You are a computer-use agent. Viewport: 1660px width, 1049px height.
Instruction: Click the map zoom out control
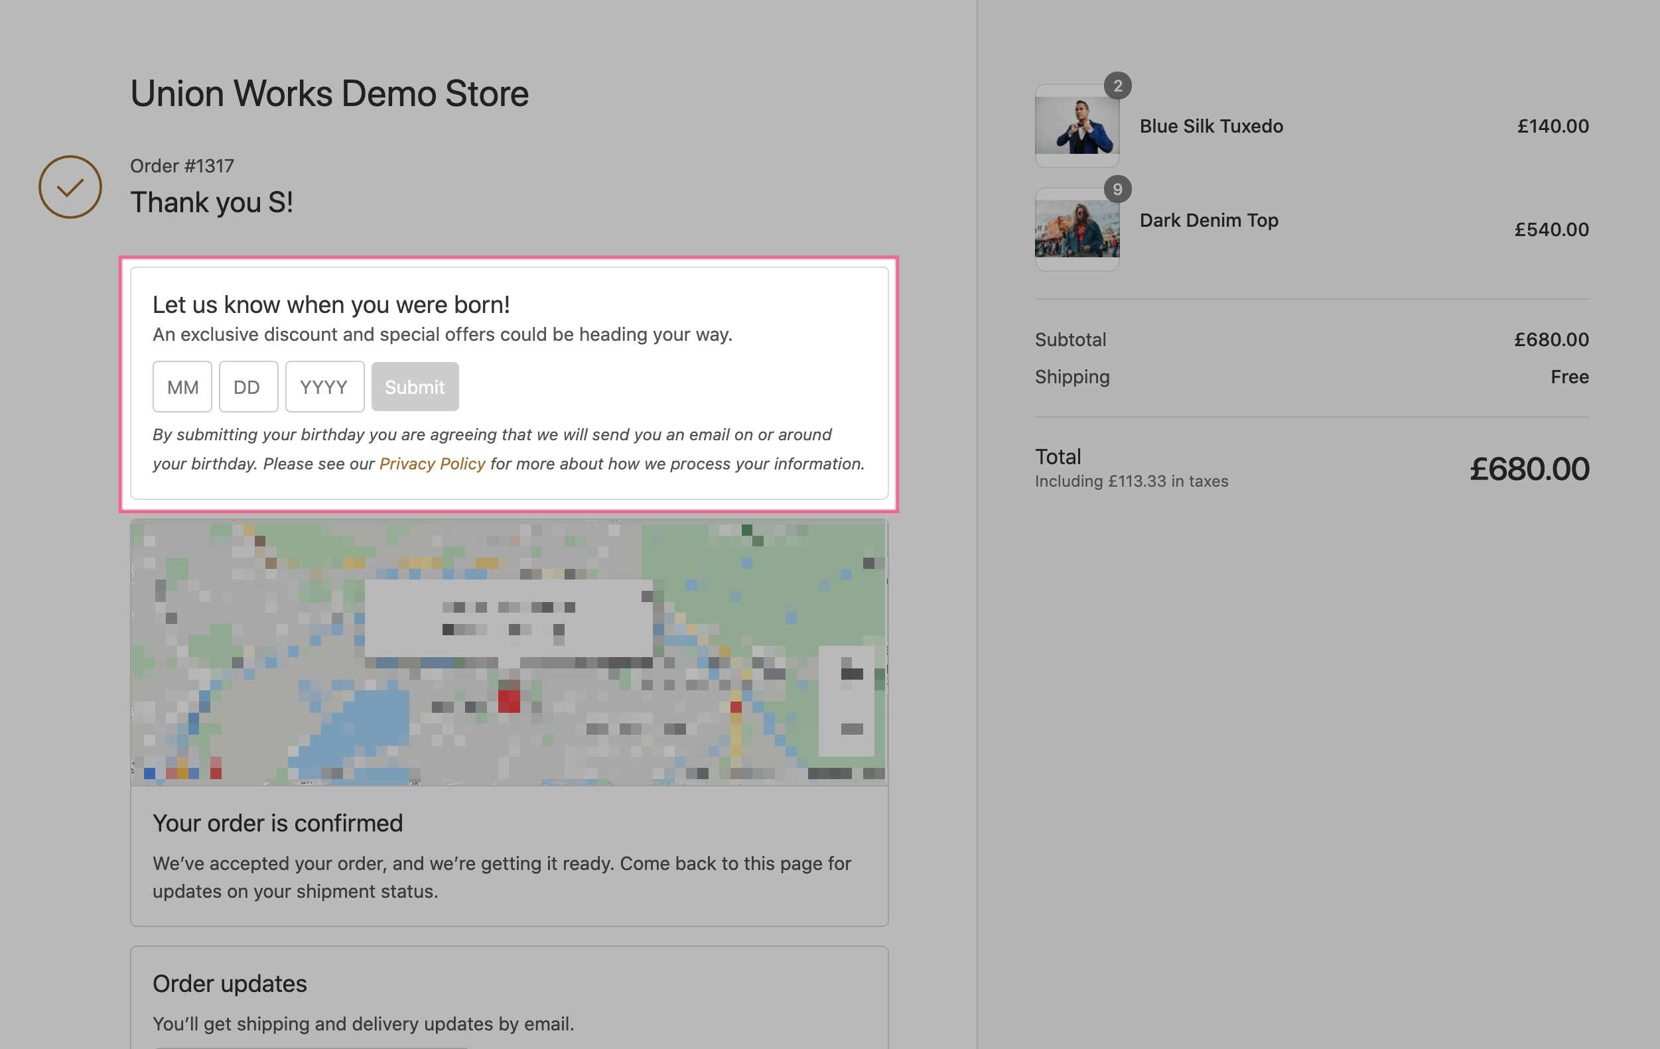coord(851,729)
